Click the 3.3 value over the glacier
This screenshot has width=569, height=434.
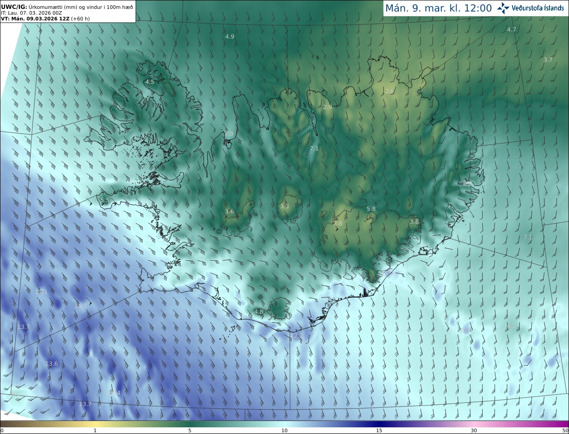[x=284, y=206]
